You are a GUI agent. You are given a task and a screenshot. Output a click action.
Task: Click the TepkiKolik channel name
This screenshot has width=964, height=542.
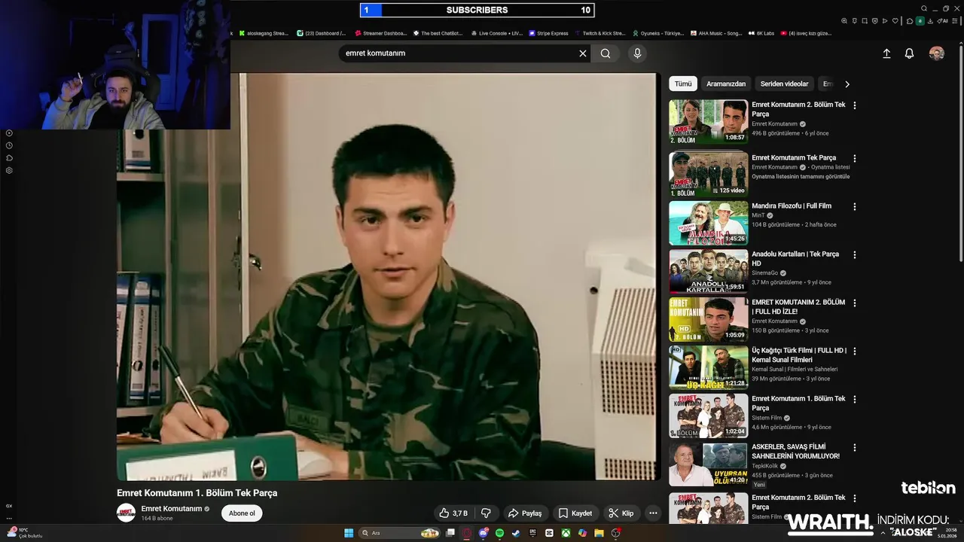(x=764, y=466)
